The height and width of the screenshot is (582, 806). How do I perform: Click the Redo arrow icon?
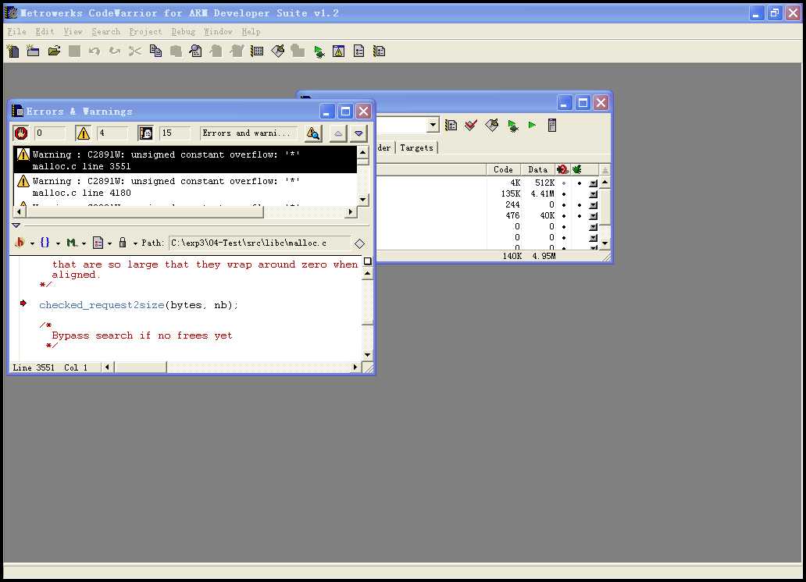click(115, 51)
